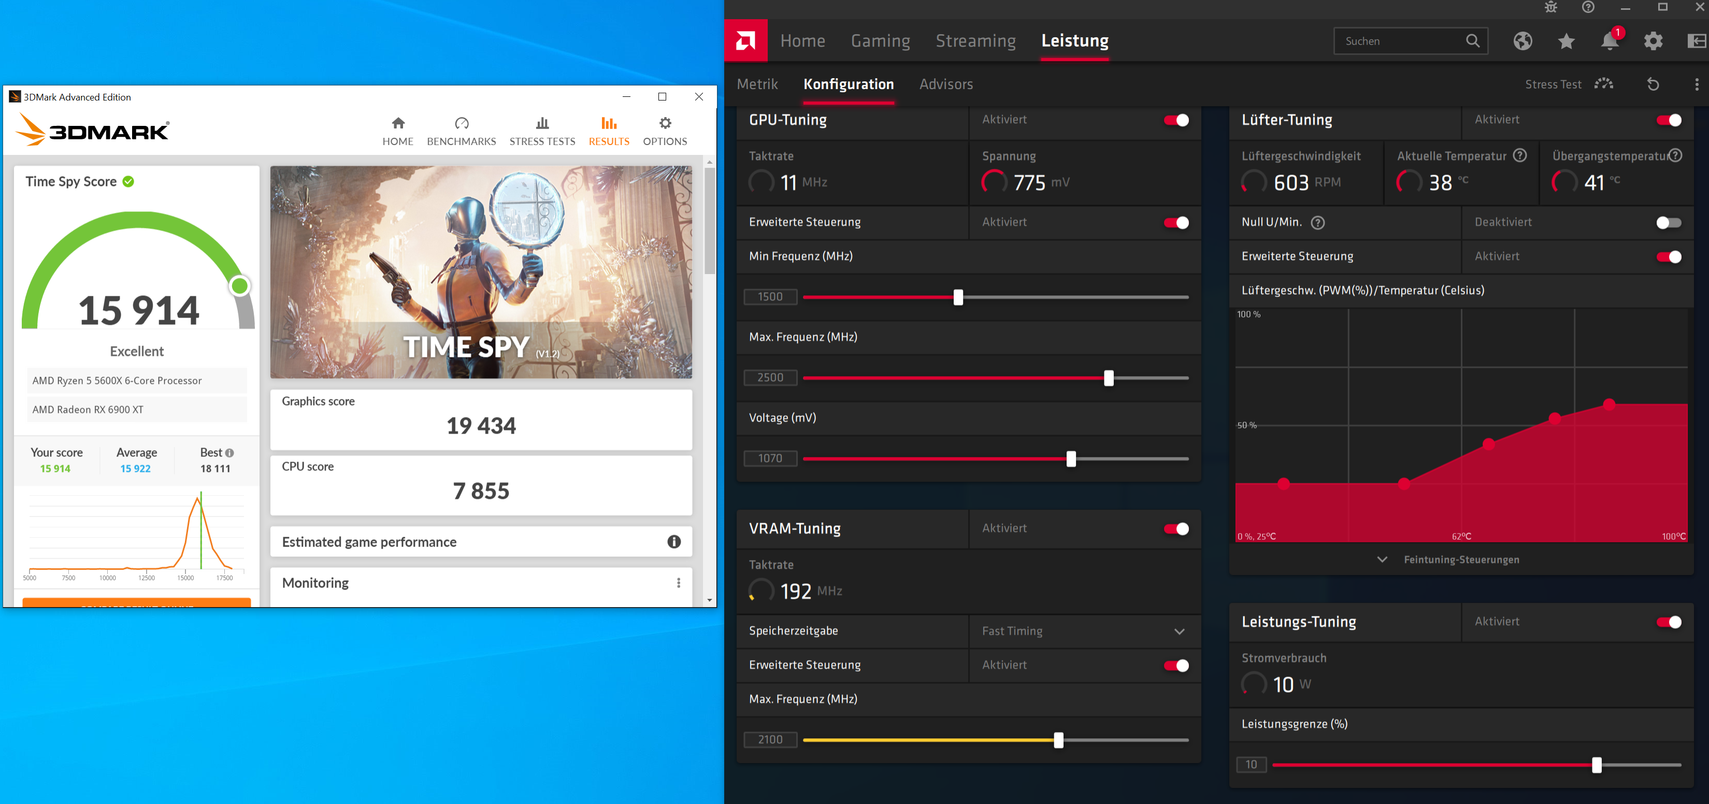Viewport: 1709px width, 804px height.
Task: Enable the Null U/Min. toggle
Action: click(x=1668, y=223)
